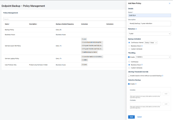Click the Z:\ inclusion tag

coord(84,39)
